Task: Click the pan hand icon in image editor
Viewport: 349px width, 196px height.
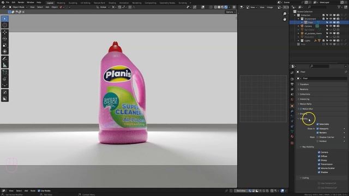Action: (285, 20)
